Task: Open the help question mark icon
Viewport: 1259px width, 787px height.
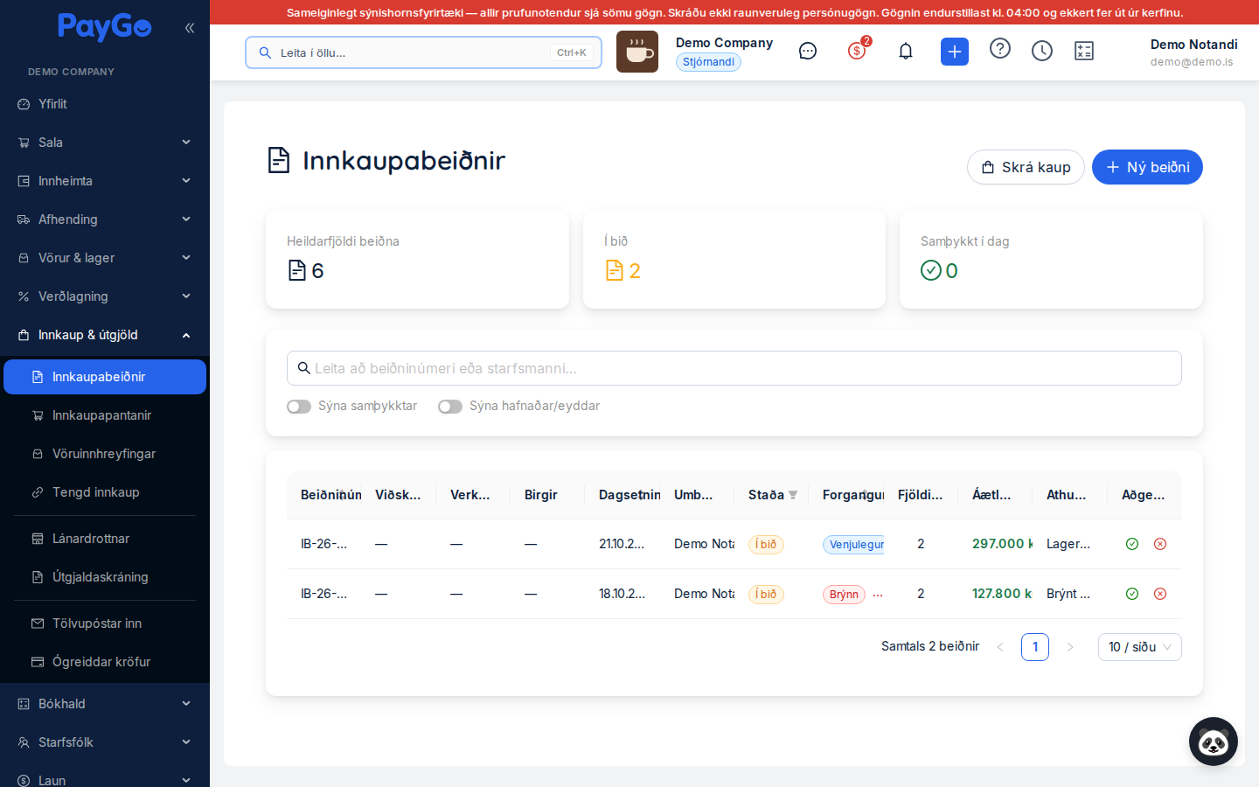Action: point(1000,49)
